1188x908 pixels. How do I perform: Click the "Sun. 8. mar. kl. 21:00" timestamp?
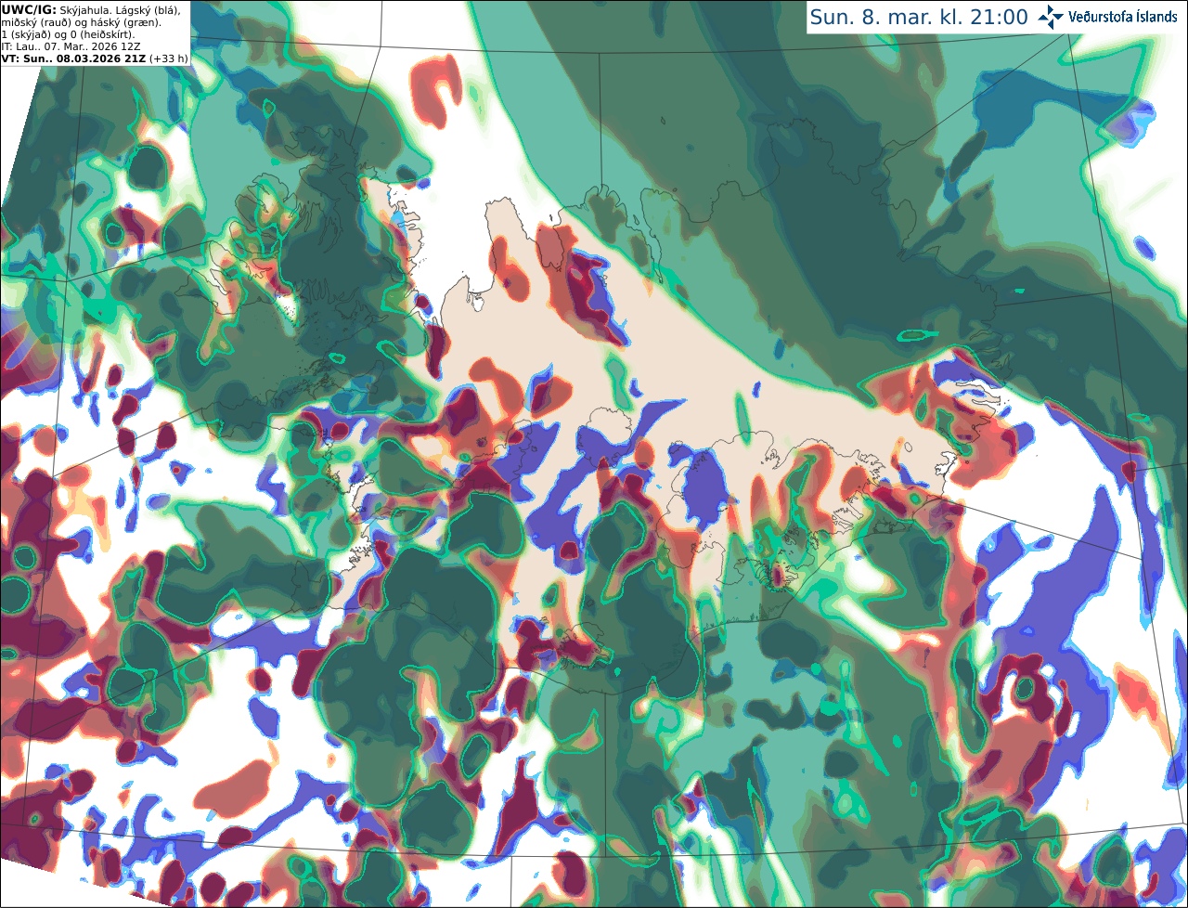point(919,17)
